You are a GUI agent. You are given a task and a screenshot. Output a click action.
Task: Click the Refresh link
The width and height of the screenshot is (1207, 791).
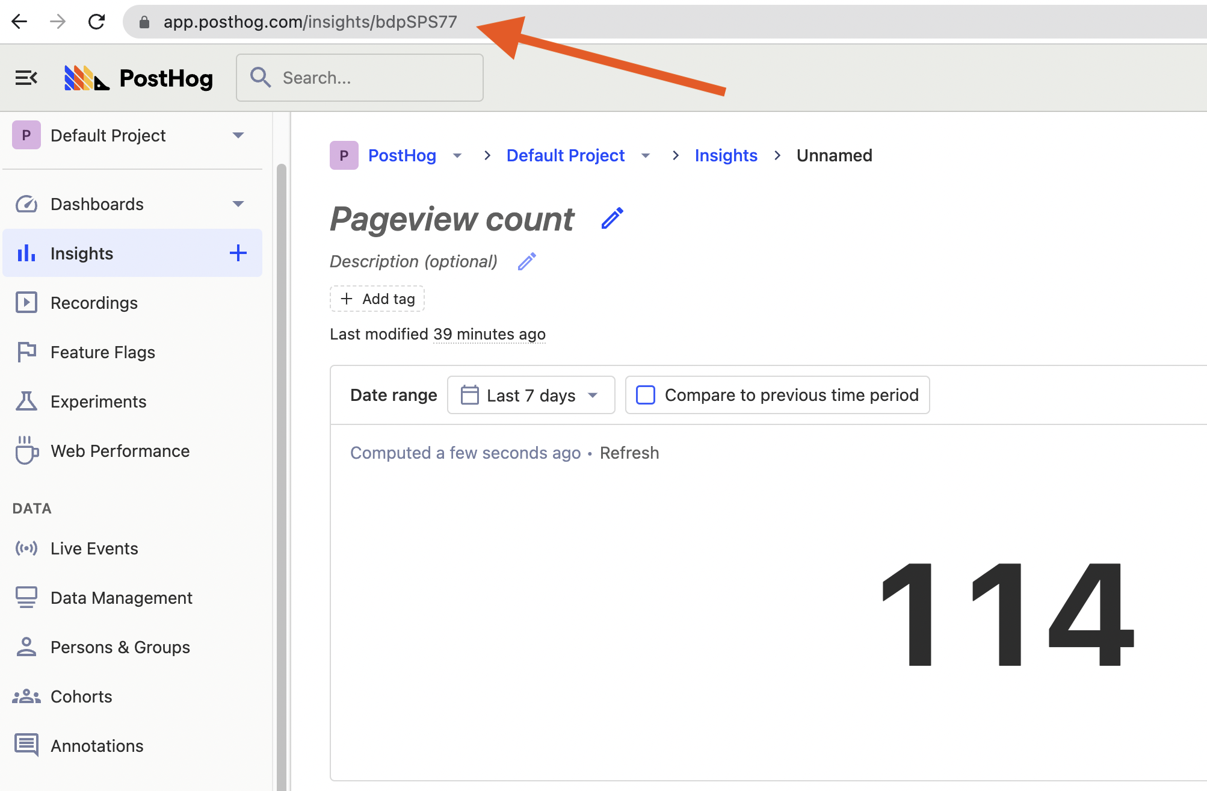pos(629,453)
